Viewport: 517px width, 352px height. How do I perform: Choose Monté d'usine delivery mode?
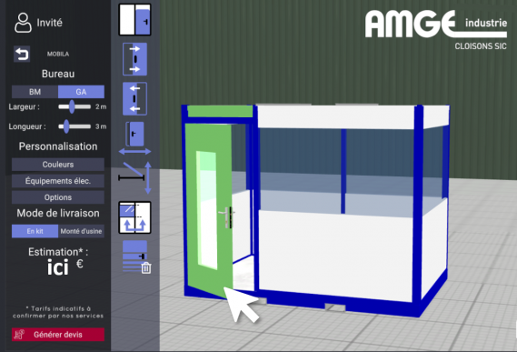pyautogui.click(x=81, y=231)
